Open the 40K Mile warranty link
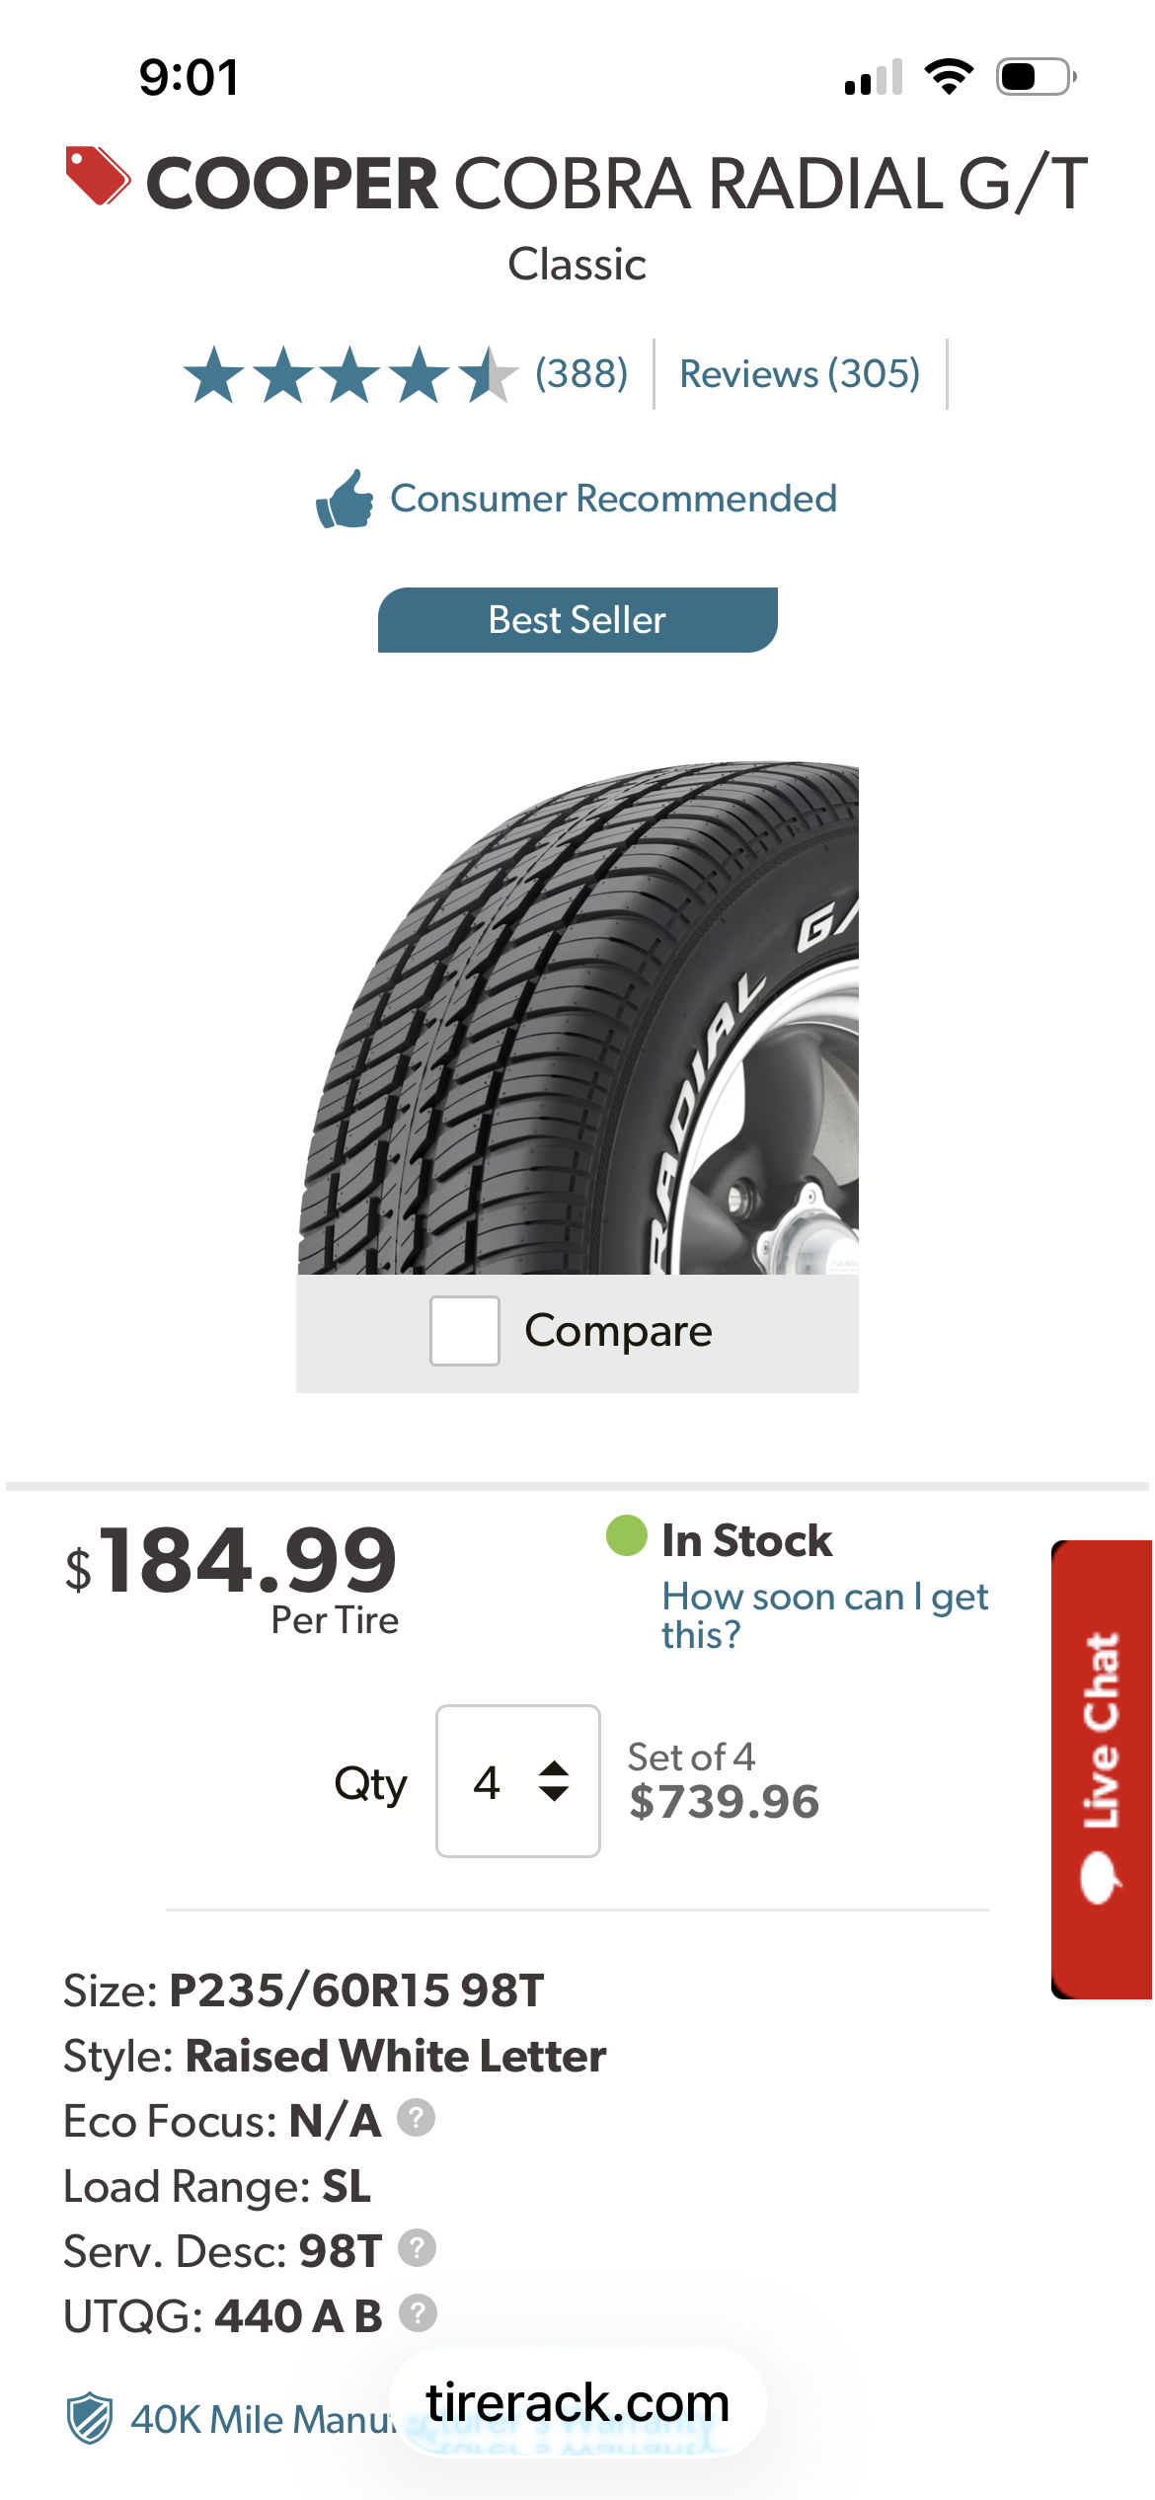1155x2500 pixels. (x=262, y=2419)
